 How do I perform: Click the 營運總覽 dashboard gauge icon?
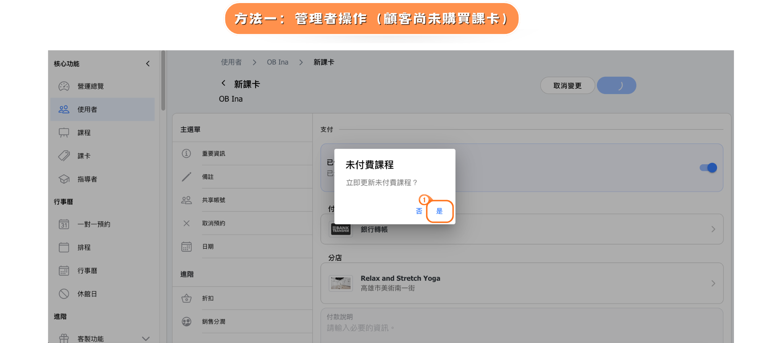pos(64,86)
